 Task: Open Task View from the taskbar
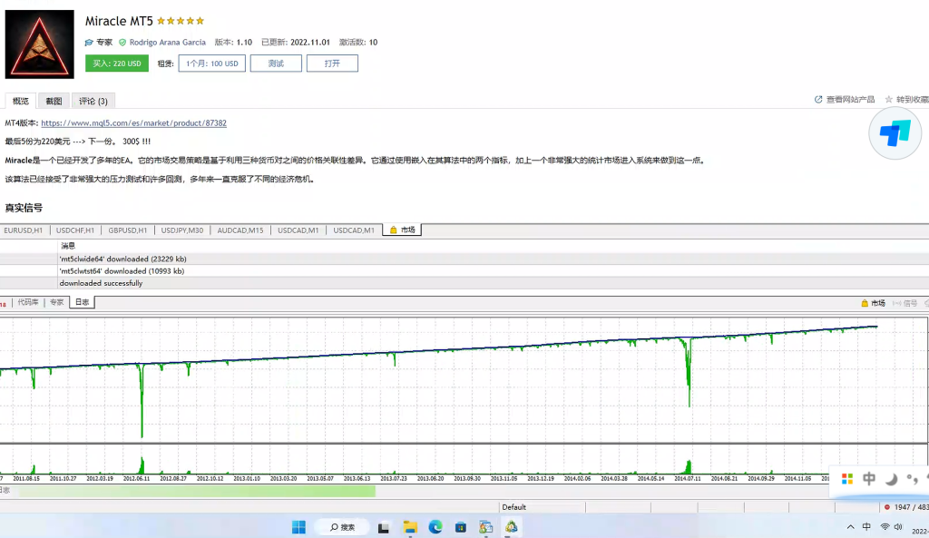coord(384,527)
